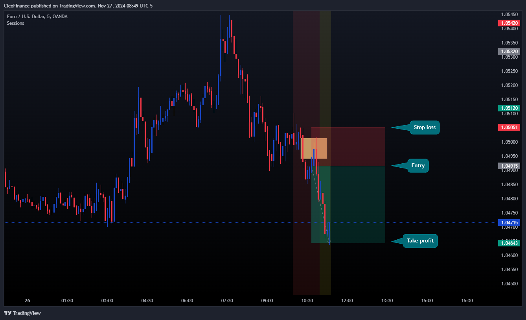Click the 1.04600 price axis label
Image resolution: width=526 pixels, height=320 pixels.
coord(509,255)
